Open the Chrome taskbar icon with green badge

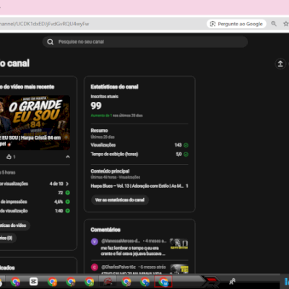[90, 281]
